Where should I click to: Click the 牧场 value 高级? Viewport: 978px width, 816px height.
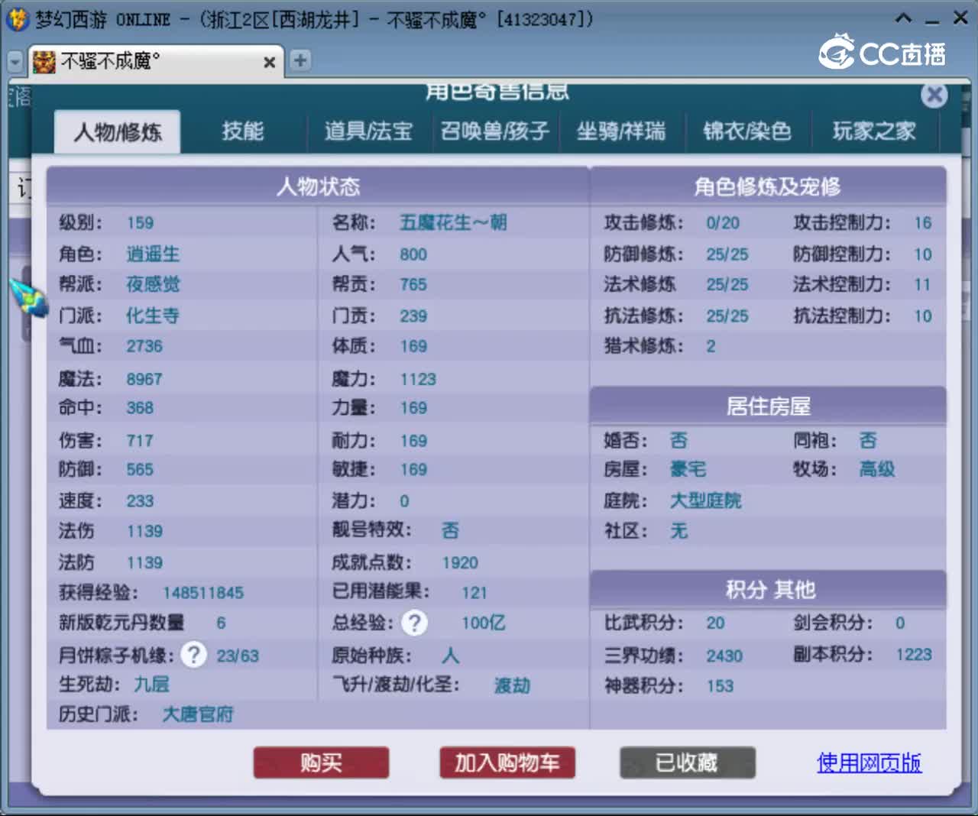pyautogui.click(x=876, y=469)
